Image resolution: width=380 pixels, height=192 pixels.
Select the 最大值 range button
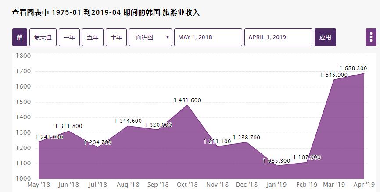pos(43,37)
